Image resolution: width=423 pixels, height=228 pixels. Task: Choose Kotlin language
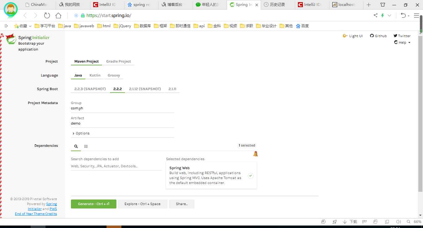(x=95, y=76)
